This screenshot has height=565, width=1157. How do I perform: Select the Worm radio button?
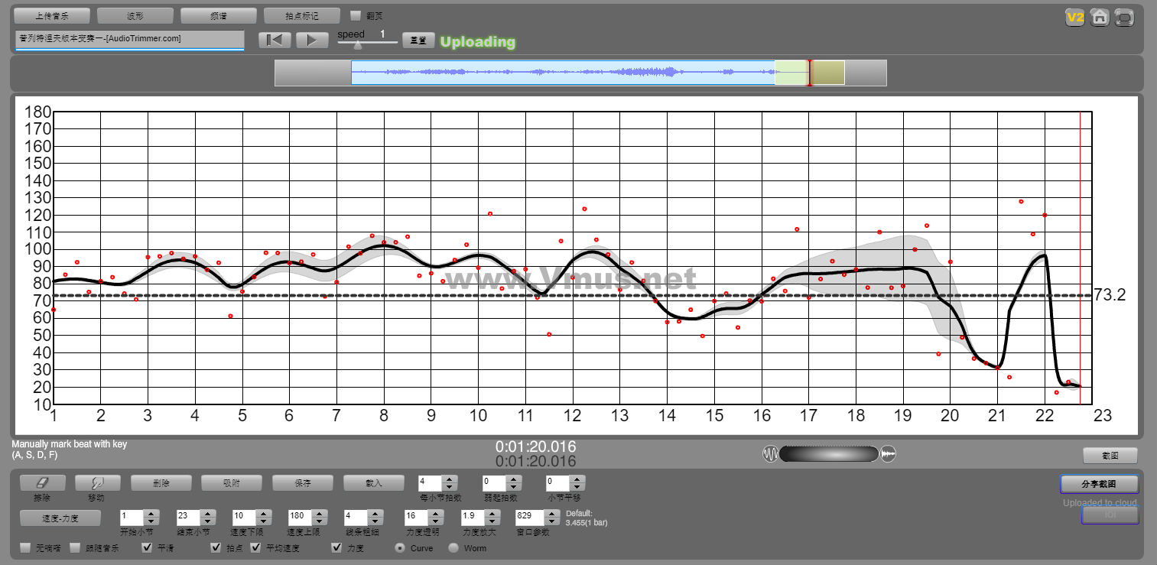tap(453, 547)
